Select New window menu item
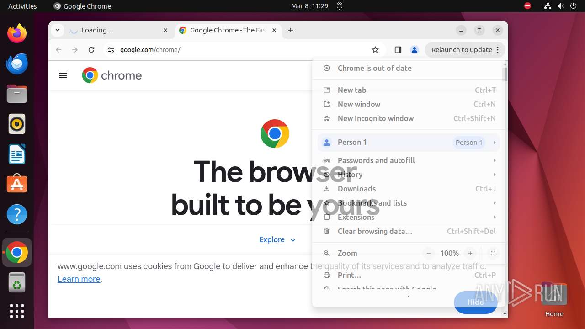The width and height of the screenshot is (585, 329). click(x=409, y=104)
